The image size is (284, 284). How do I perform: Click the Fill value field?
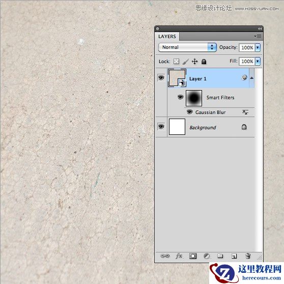point(247,62)
